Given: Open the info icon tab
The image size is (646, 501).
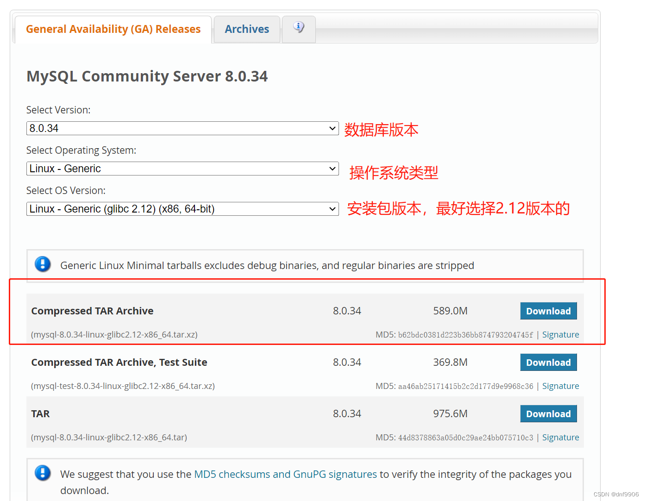Looking at the screenshot, I should [299, 29].
